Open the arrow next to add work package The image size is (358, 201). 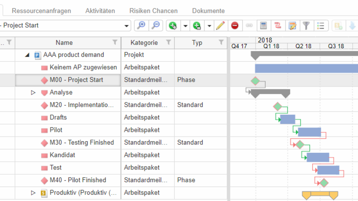(209, 26)
